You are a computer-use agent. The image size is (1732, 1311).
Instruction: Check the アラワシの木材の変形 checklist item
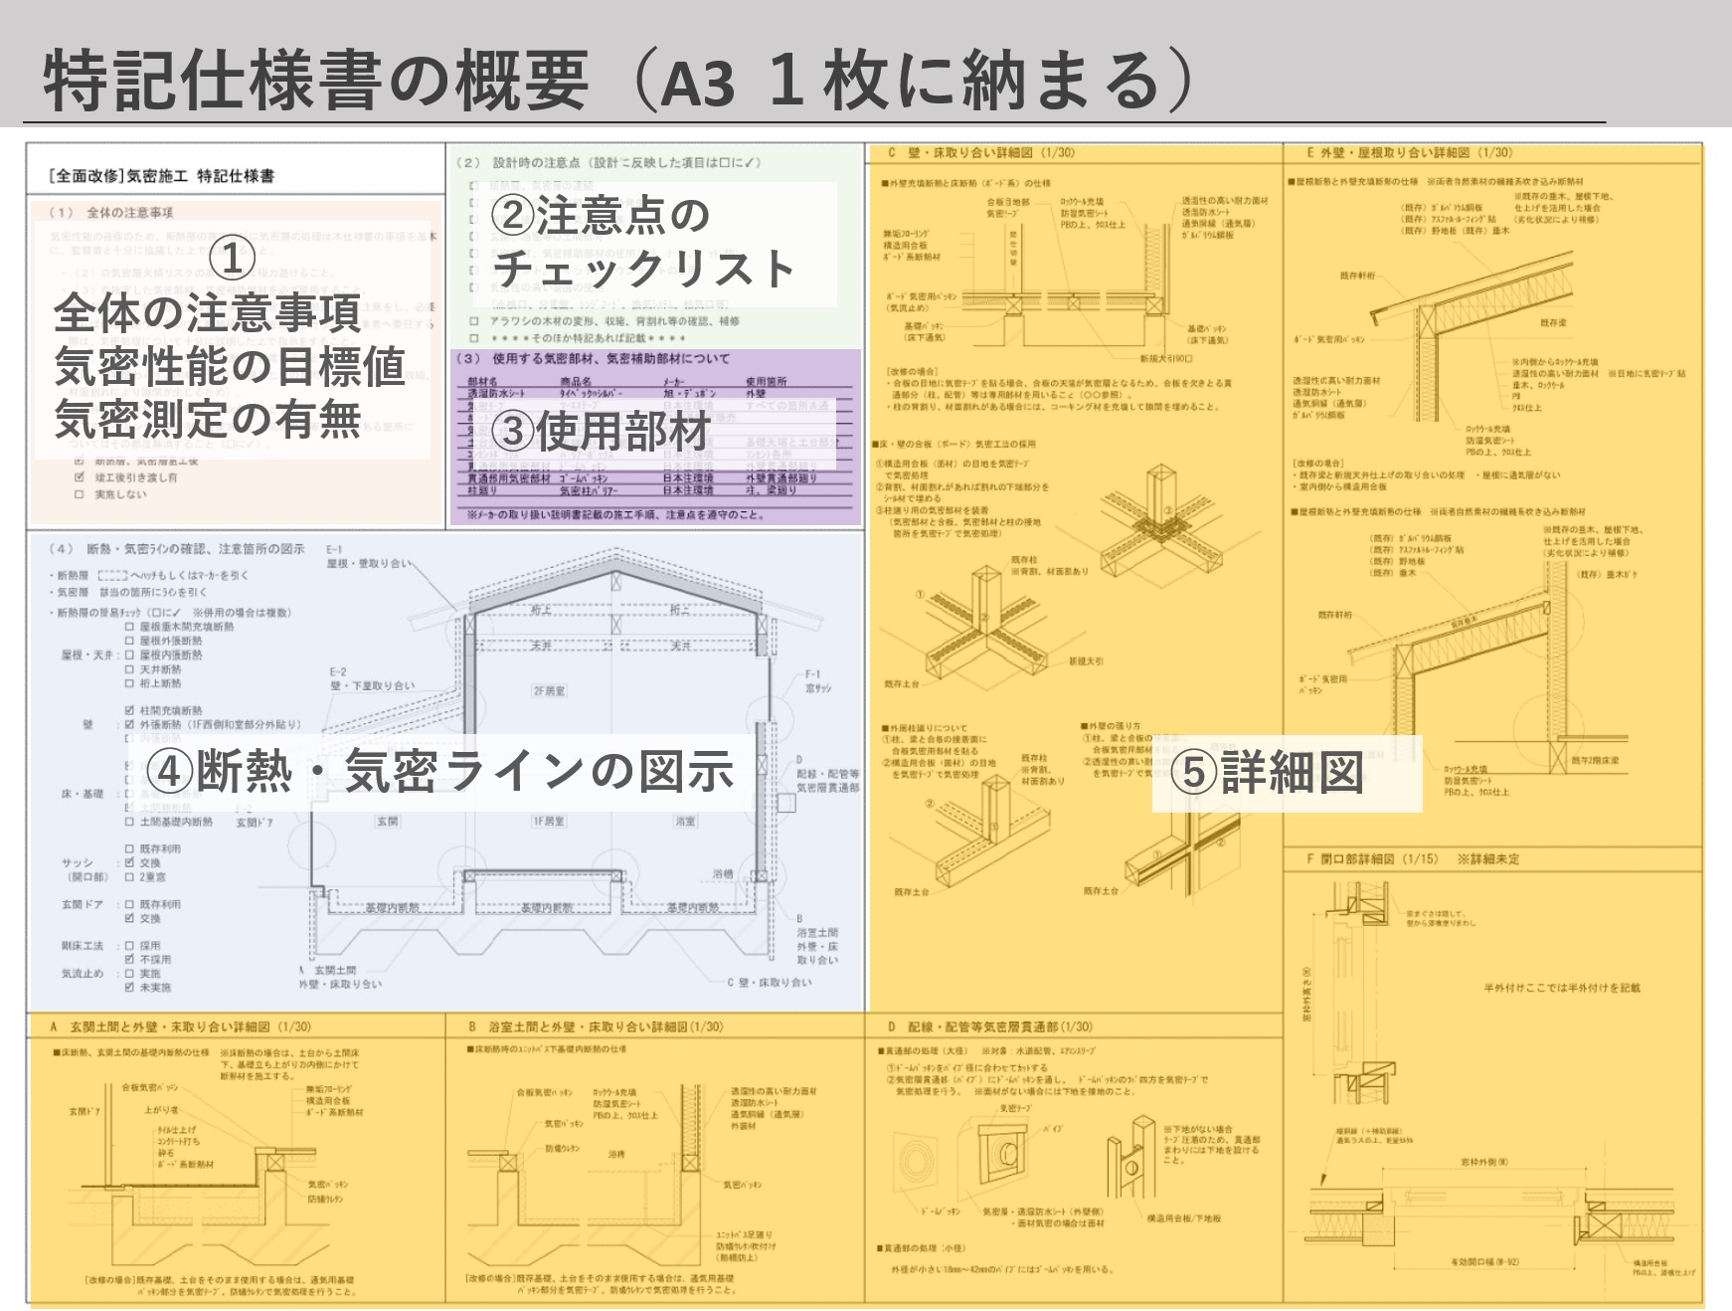pyautogui.click(x=474, y=321)
